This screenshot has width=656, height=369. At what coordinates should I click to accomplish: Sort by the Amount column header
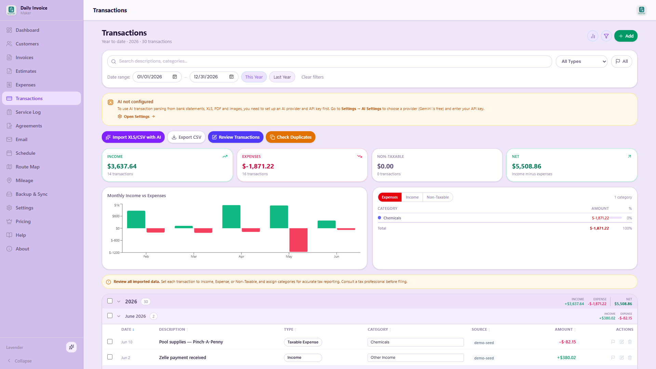565,329
